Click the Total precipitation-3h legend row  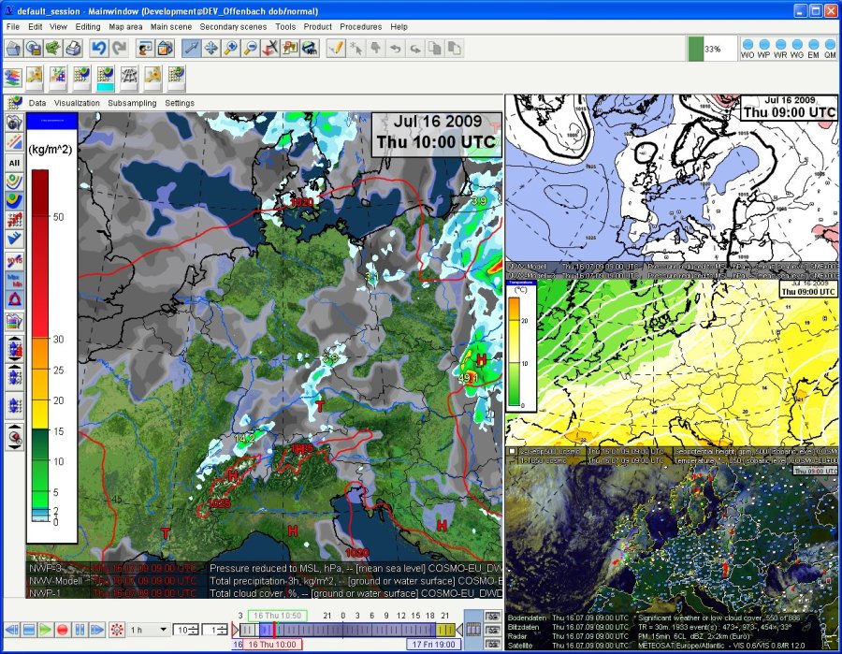264,580
